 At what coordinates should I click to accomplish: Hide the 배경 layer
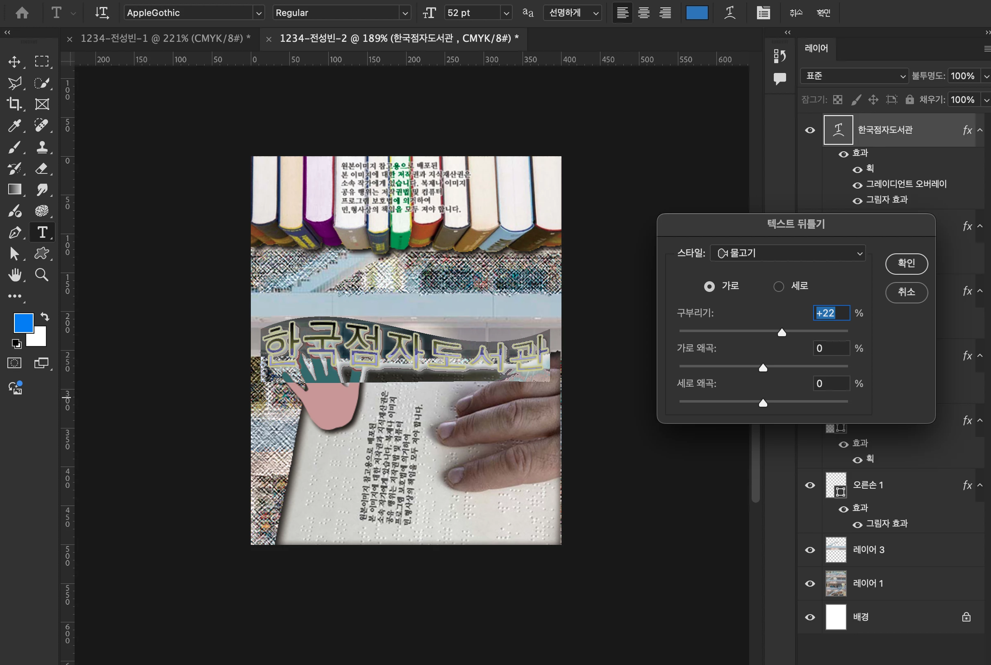tap(809, 617)
